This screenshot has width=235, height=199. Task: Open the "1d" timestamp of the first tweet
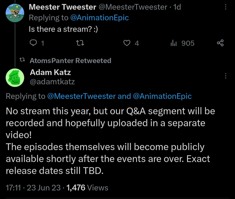click(x=176, y=7)
